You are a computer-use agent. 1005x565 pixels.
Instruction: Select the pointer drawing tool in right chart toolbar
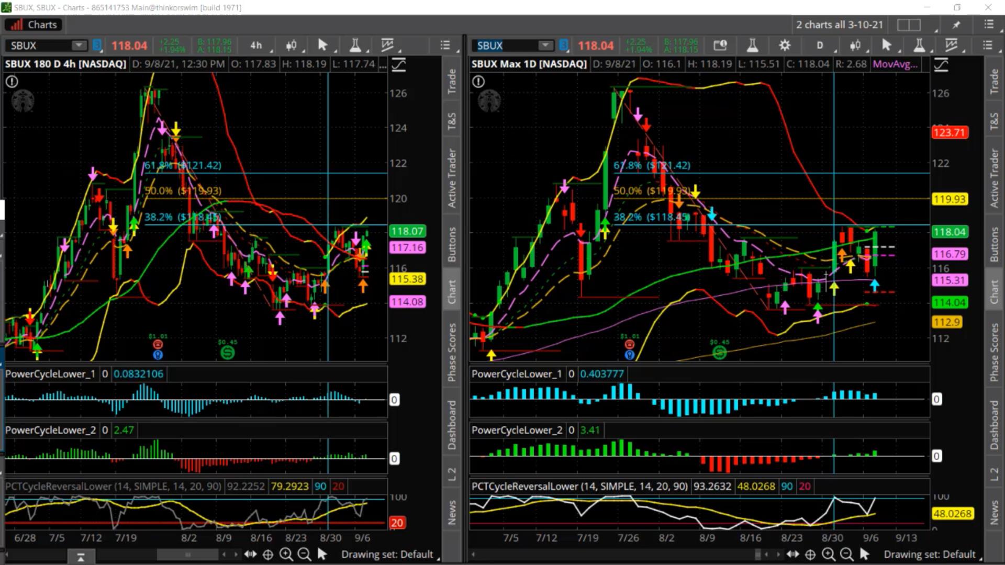point(886,46)
